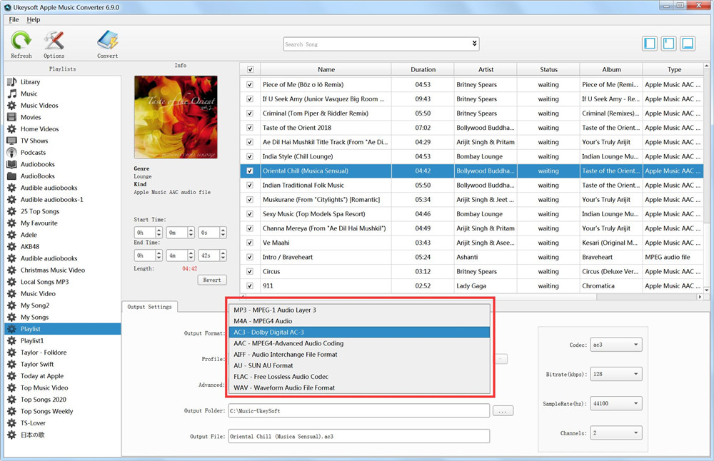Open the Channels dropdown

click(x=616, y=432)
